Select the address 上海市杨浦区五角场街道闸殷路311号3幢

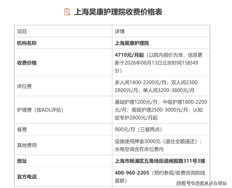pos(160,161)
